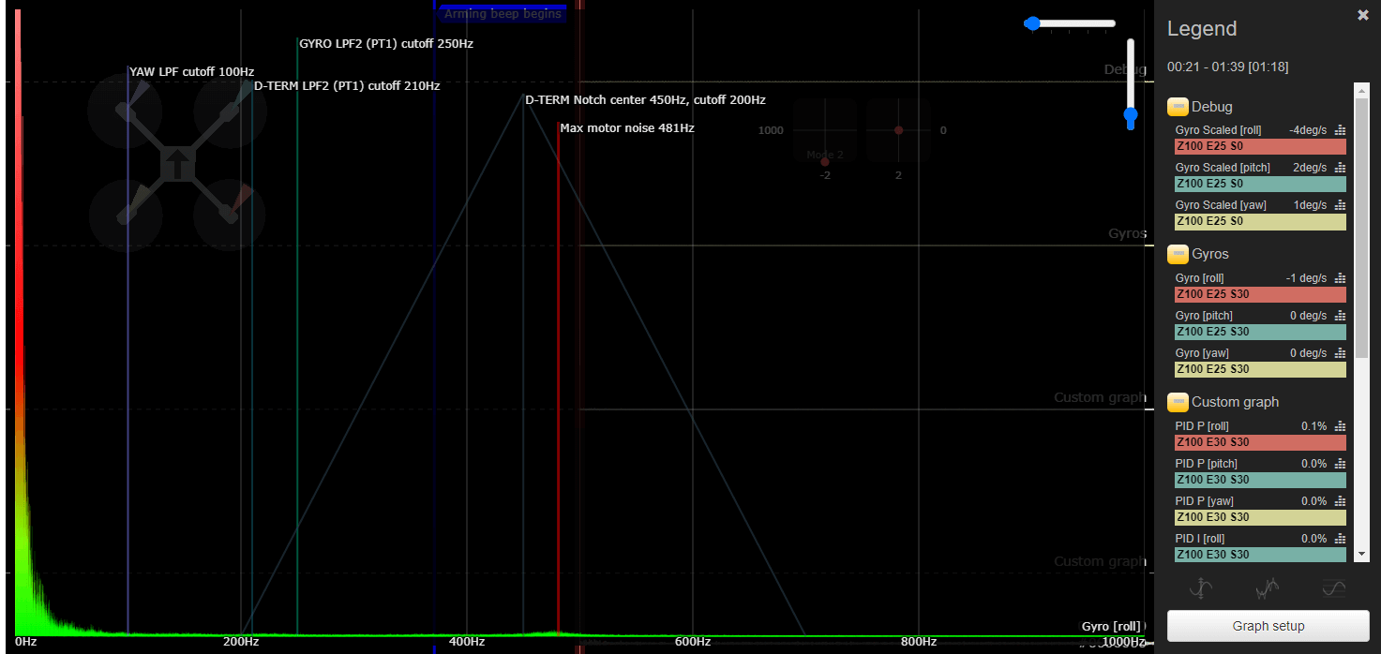Select the Gyro Scaled [roll] legend entry

(x=1221, y=130)
